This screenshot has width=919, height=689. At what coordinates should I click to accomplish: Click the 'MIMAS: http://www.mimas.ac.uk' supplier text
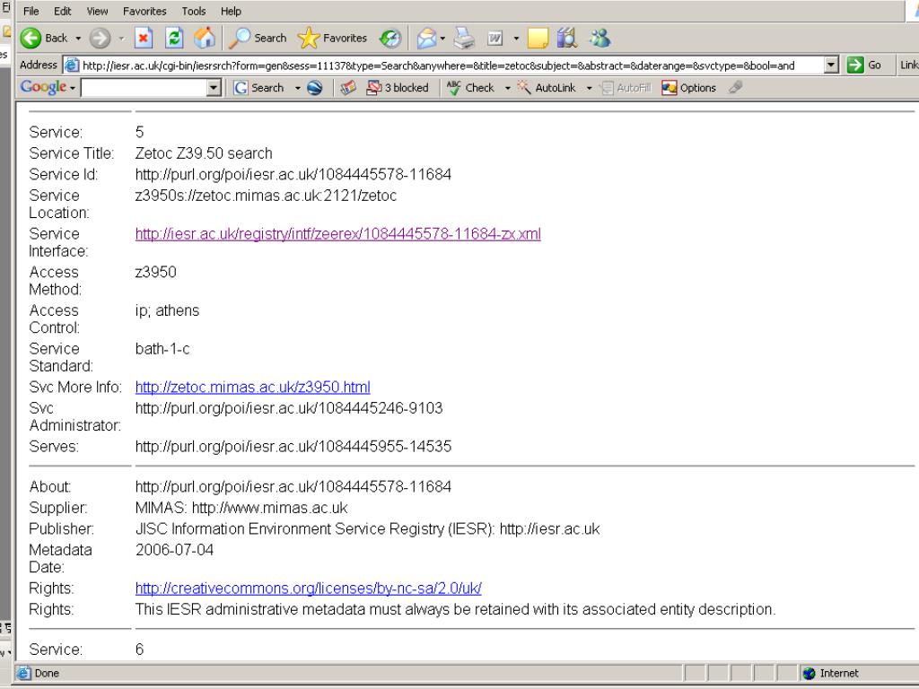click(241, 508)
